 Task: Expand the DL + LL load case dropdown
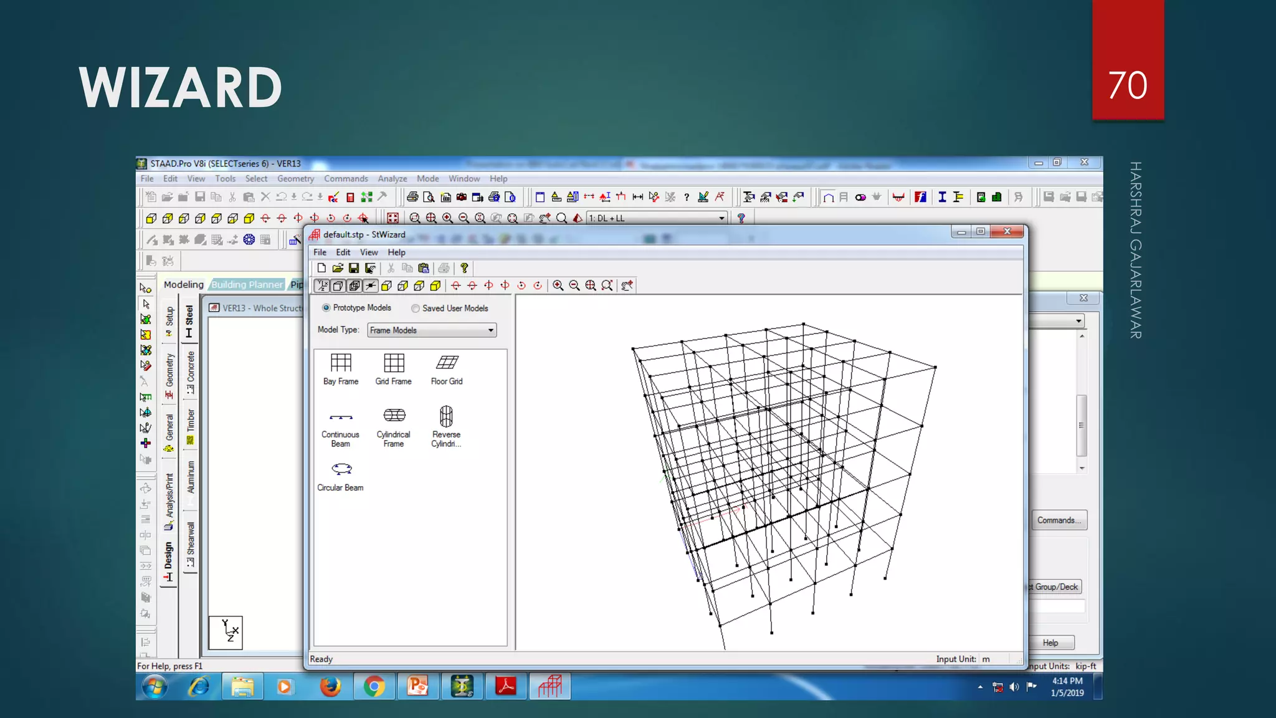[x=721, y=218]
